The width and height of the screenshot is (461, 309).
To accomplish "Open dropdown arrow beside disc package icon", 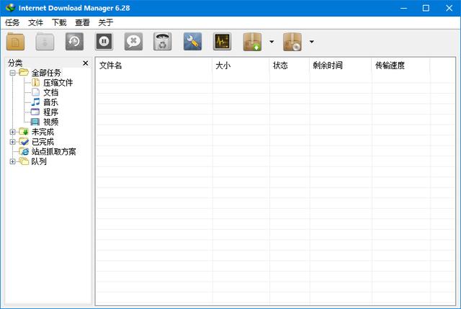I will click(311, 42).
